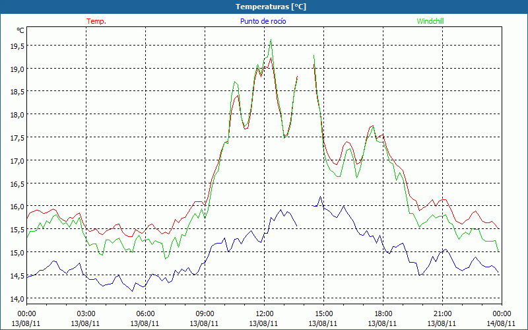Screen dimensions: 528x330
Task: Click the '18:00' time axis label
Action: pos(383,313)
